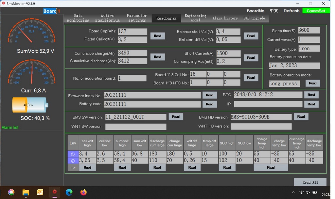
Task: Click Refresh in the top bar
Action: (291, 11)
